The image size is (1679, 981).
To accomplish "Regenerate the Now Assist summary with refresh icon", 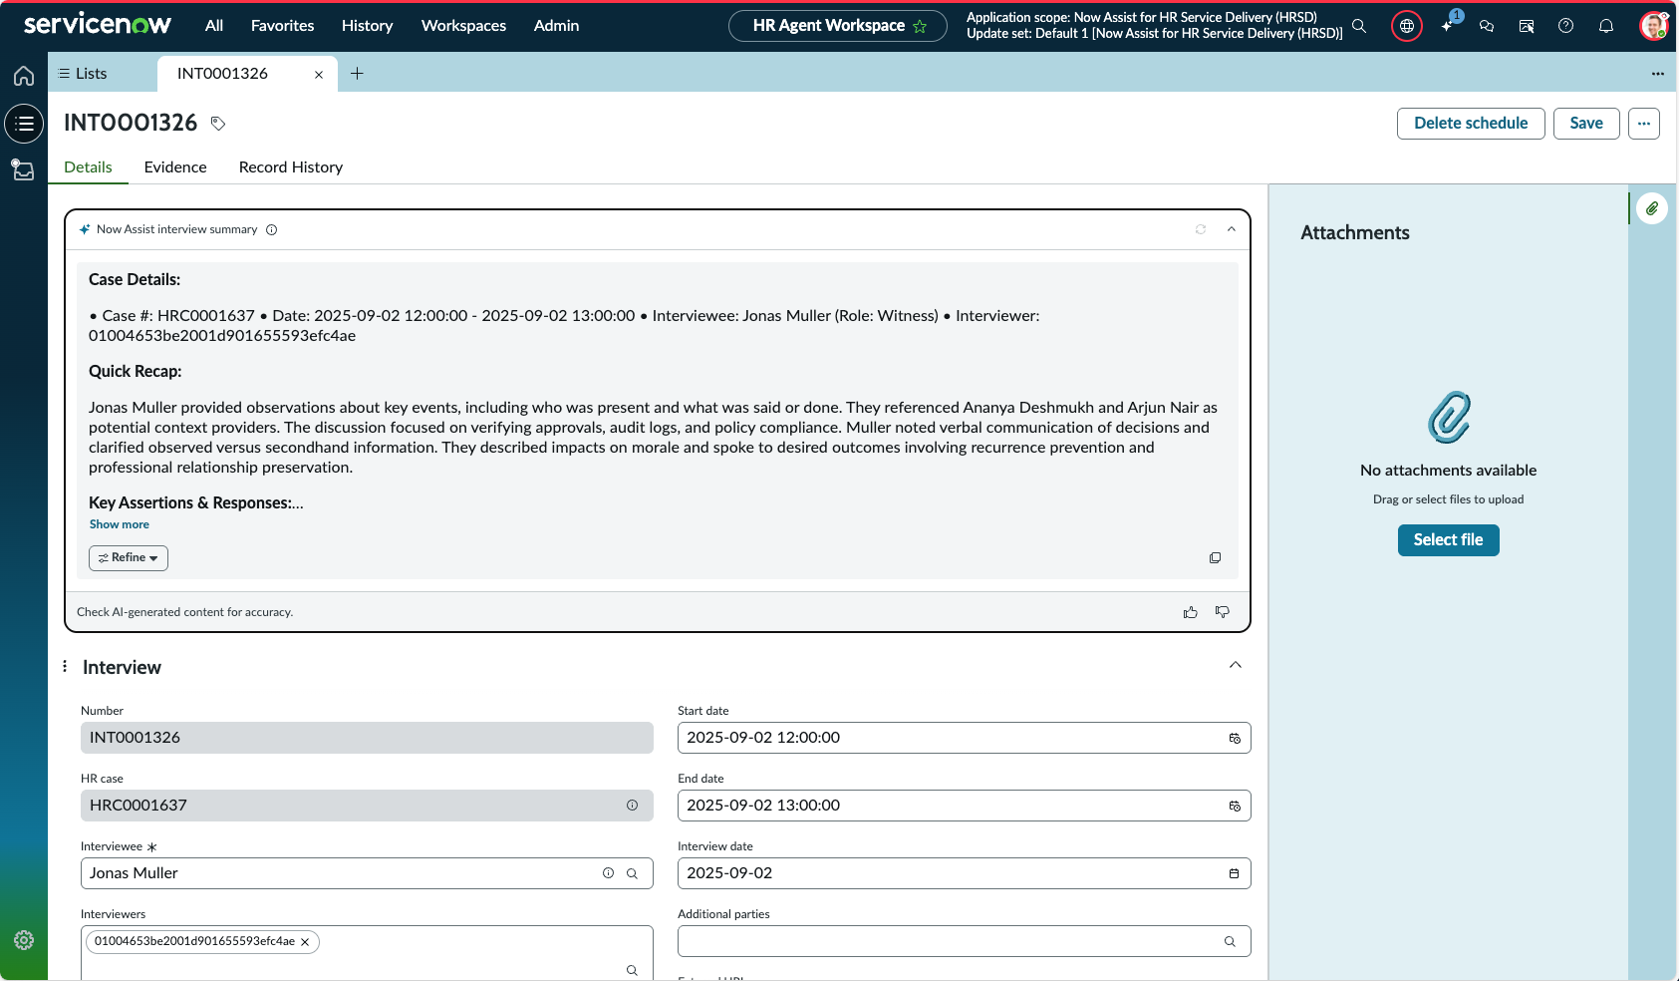I will coord(1201,229).
